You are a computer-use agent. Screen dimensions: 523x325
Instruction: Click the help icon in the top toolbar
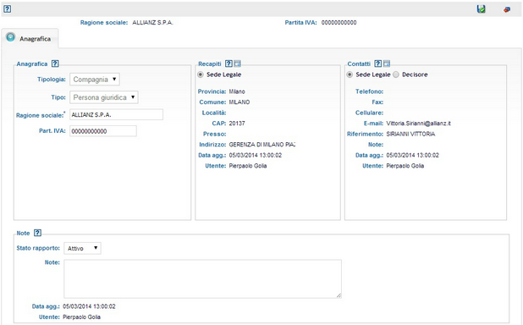pyautogui.click(x=7, y=9)
